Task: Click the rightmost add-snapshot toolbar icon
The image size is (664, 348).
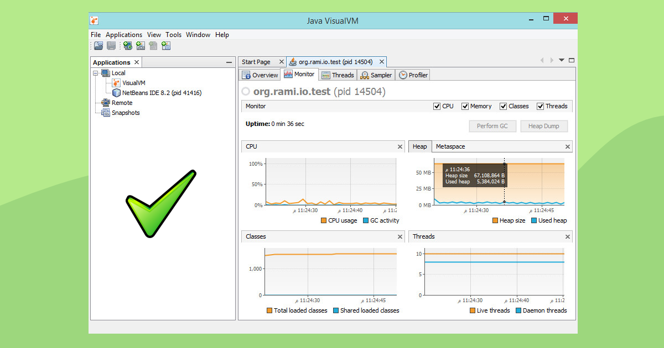Action: point(166,46)
